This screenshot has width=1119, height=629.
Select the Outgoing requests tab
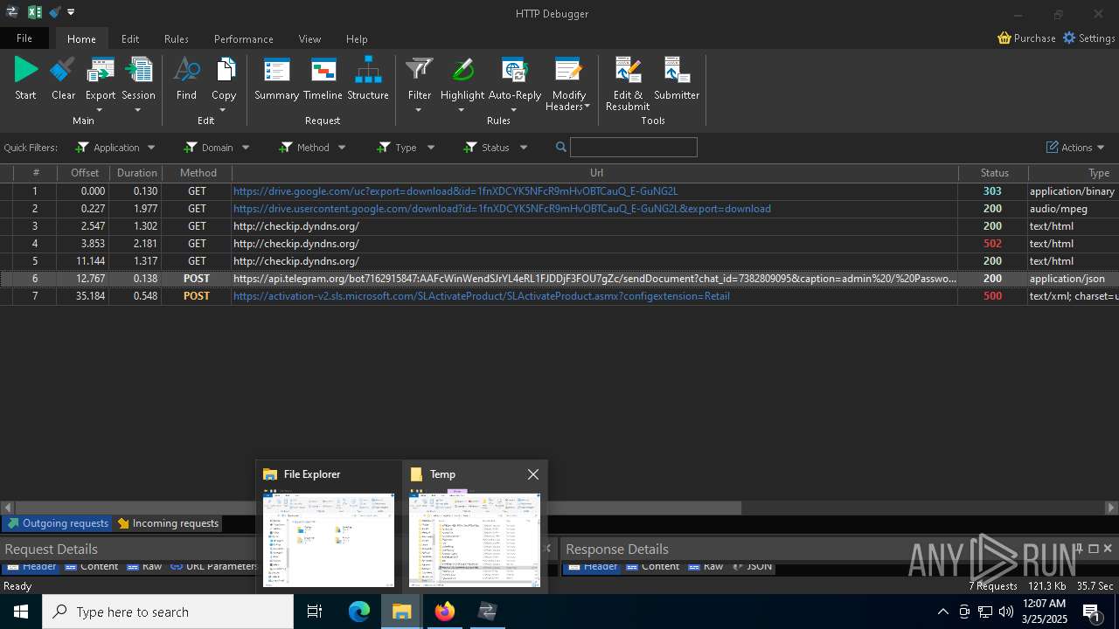pos(58,523)
